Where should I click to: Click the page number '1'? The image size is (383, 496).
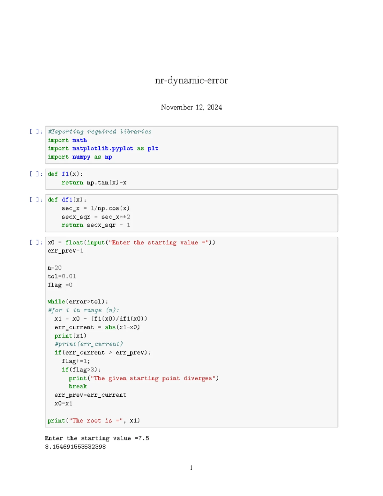(191, 468)
